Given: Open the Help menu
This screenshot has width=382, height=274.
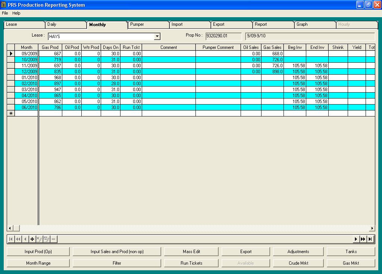Looking at the screenshot, I should tap(16, 13).
